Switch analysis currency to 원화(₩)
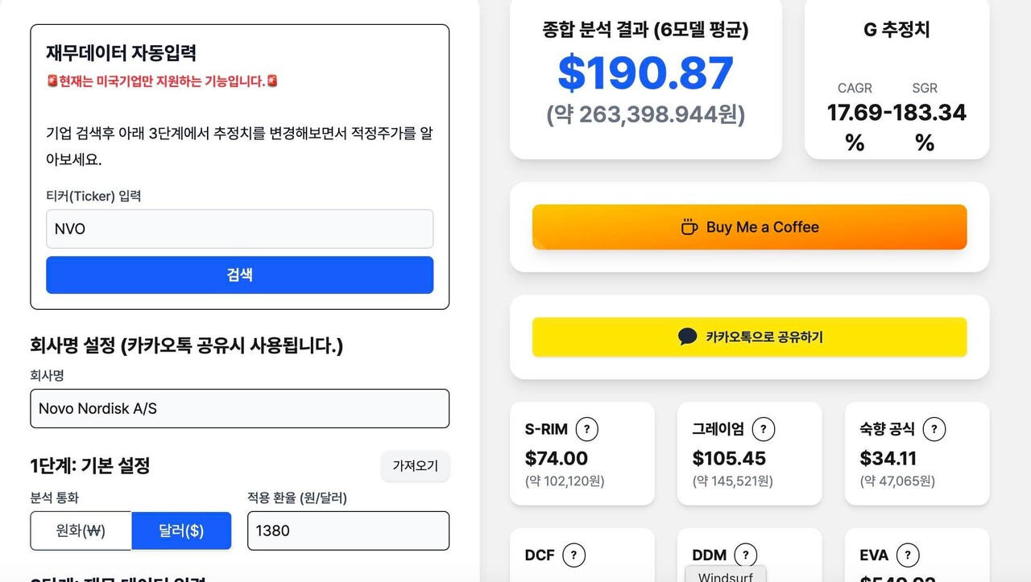This screenshot has width=1031, height=582. point(80,530)
